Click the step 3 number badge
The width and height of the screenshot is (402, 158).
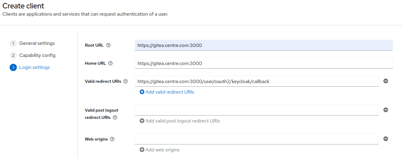[13, 67]
